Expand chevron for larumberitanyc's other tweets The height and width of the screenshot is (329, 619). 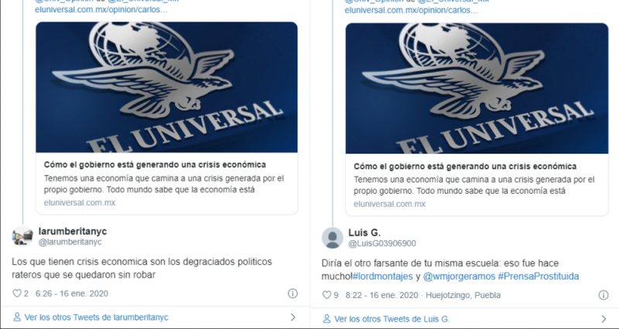(x=293, y=317)
